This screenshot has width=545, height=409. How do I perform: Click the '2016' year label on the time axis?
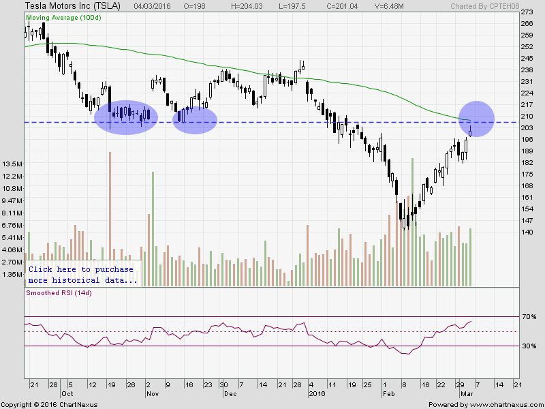point(317,394)
